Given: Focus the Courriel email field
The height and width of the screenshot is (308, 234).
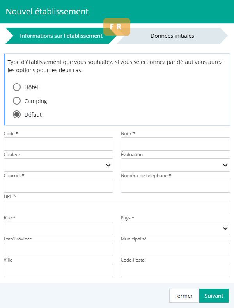Looking at the screenshot, I should click(58, 186).
